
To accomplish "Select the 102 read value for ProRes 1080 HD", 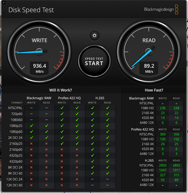I will [176, 139].
